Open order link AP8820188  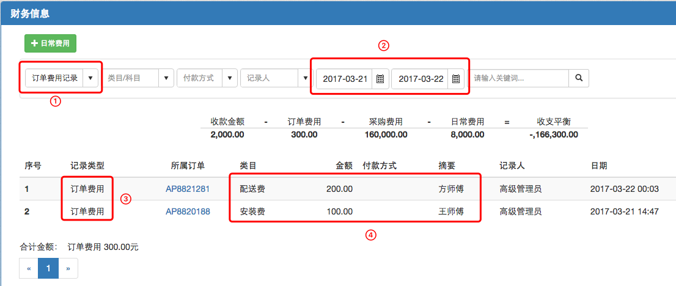coord(187,211)
